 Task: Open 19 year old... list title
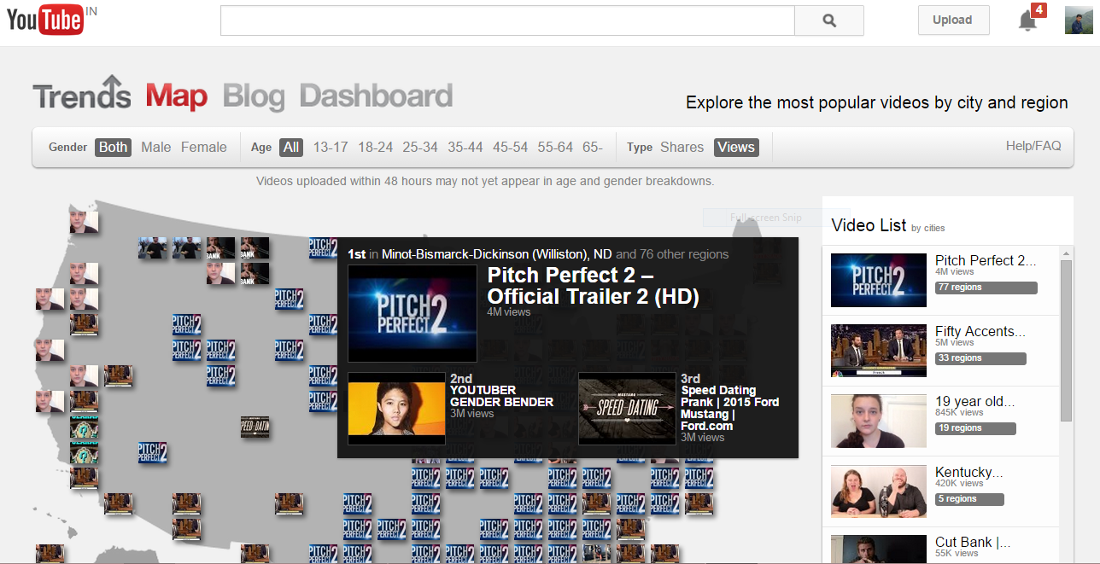(975, 401)
